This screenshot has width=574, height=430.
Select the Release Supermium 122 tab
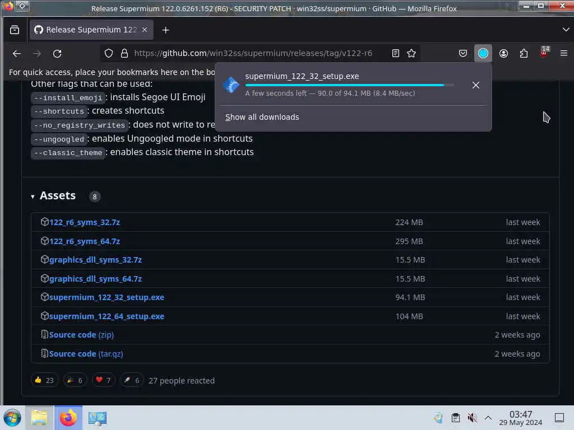click(91, 30)
